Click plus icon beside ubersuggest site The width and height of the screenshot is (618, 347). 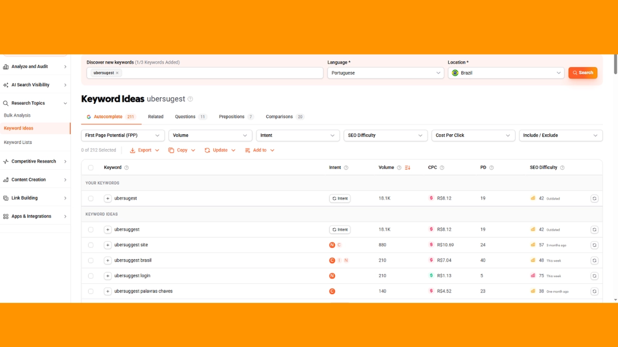pyautogui.click(x=108, y=245)
